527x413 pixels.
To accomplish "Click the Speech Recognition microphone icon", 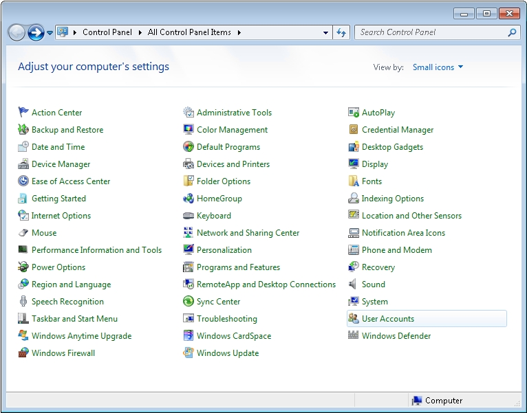I will click(x=23, y=301).
